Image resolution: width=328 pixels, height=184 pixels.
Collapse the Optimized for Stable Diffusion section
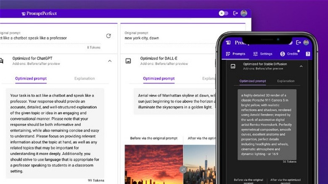[301, 66]
